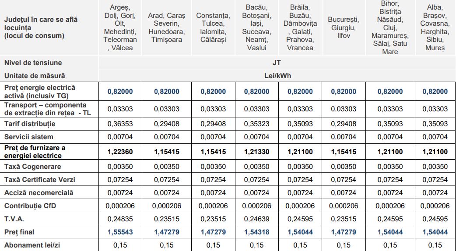Click the JT voltage level cell
Viewport: 456px width, 251px height.
277,63
